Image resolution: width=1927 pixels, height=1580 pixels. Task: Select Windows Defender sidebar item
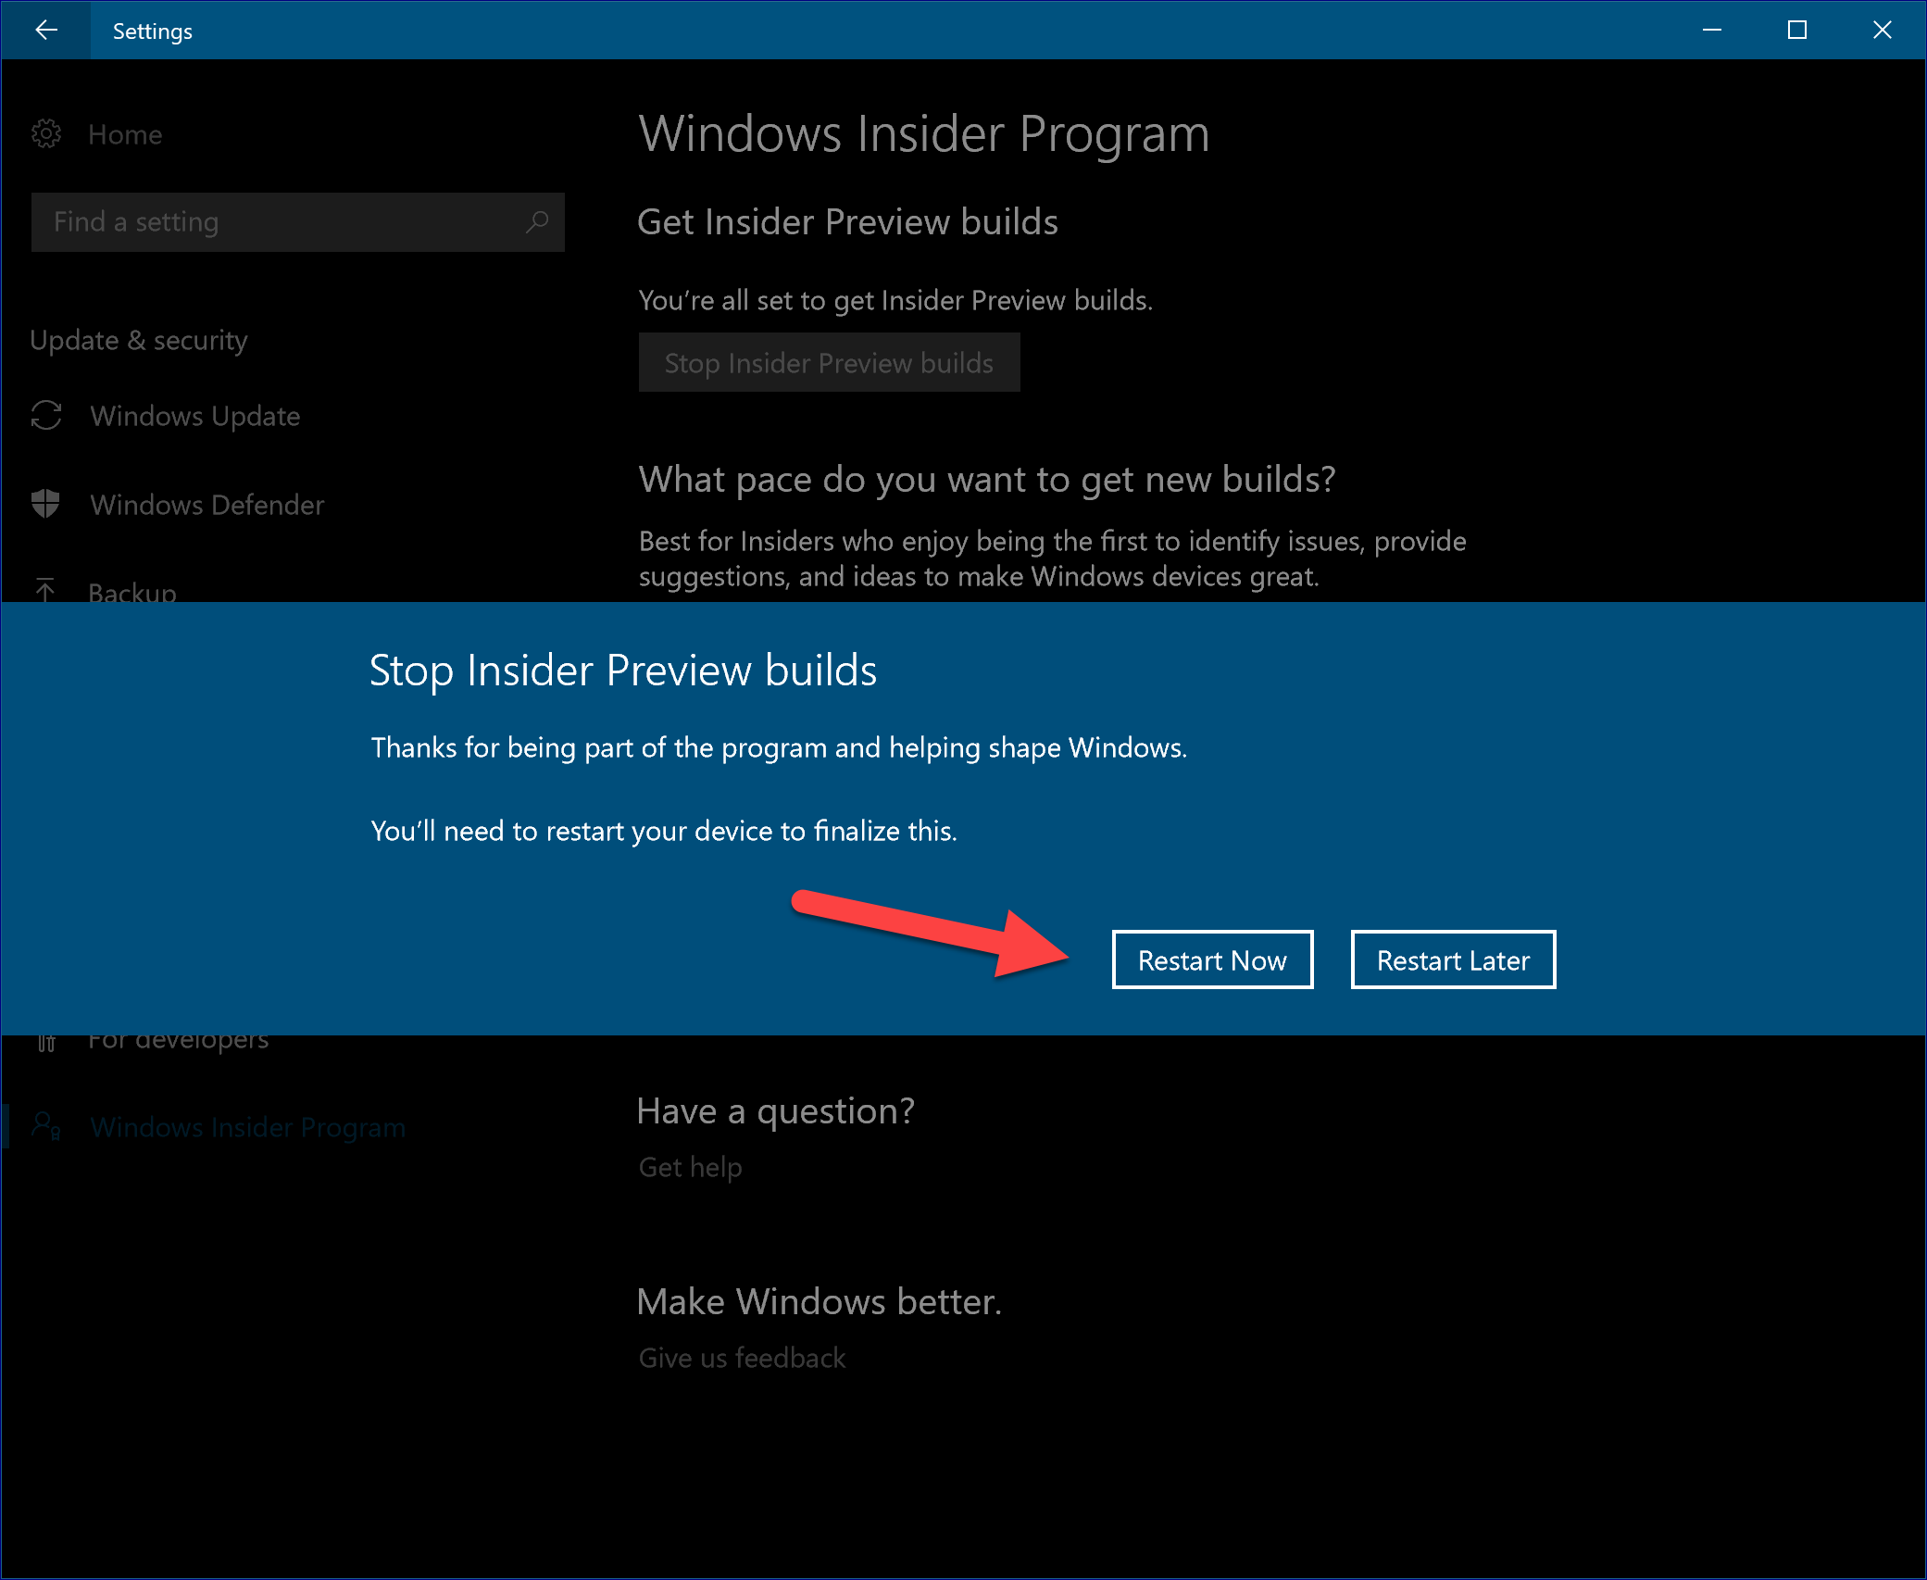(x=206, y=505)
